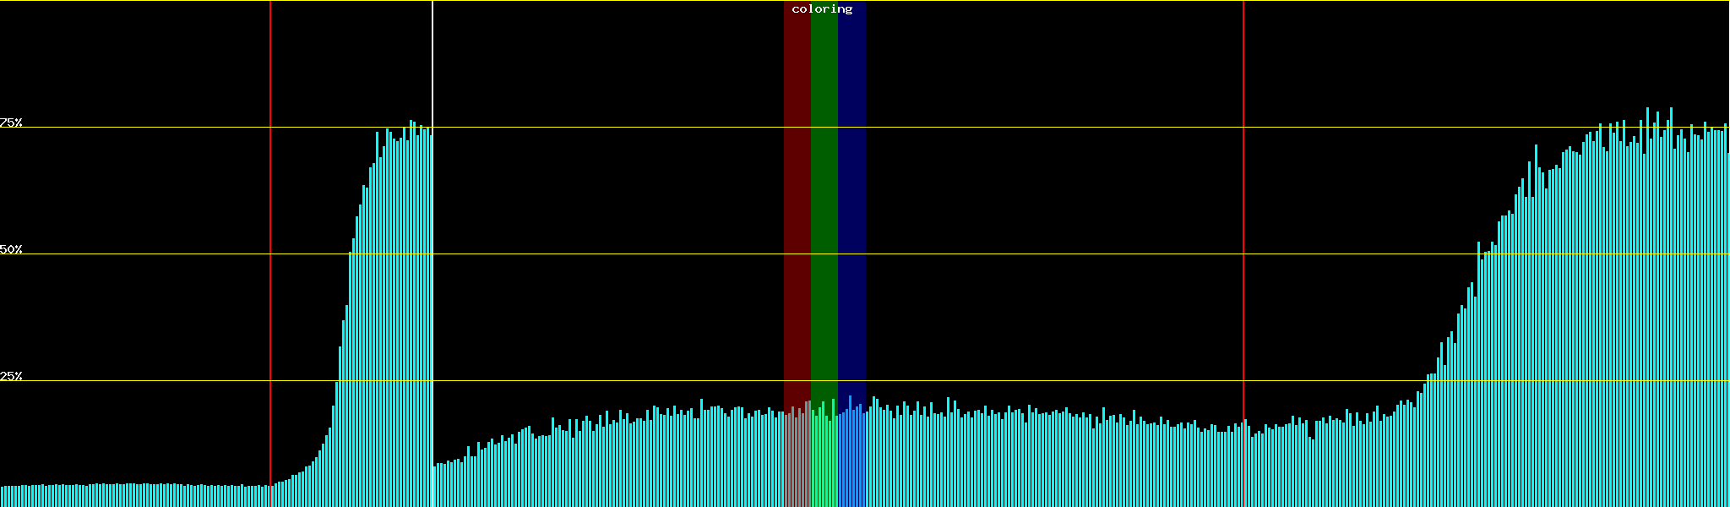Screen dimensions: 1730x507
Task: Click the leftmost cyan bar of the histogram
Action: coord(2,497)
